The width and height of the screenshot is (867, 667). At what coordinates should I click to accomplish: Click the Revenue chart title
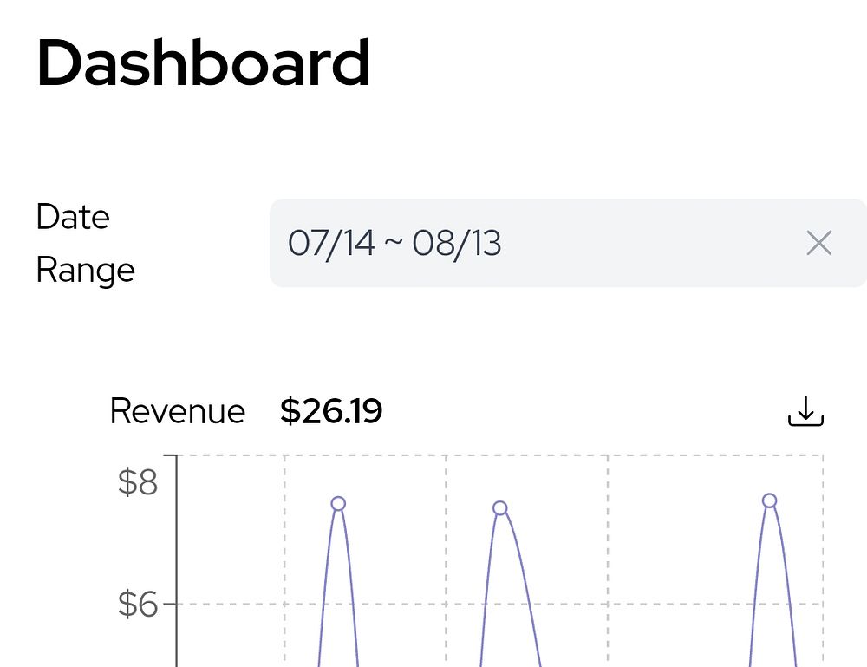[178, 411]
